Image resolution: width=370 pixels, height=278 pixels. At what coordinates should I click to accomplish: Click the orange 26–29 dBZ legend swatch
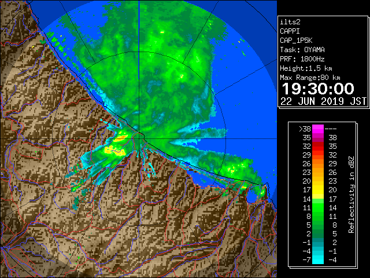coord(318,163)
